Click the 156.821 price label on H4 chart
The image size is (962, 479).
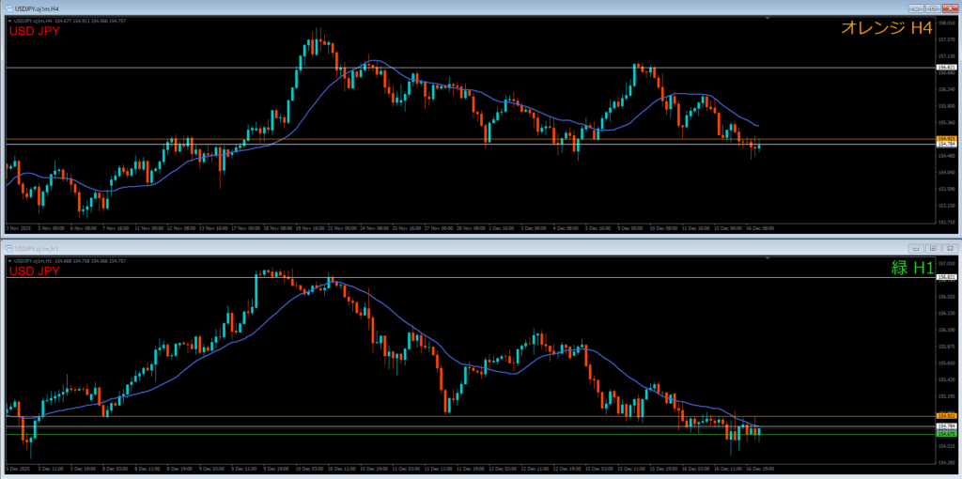946,68
